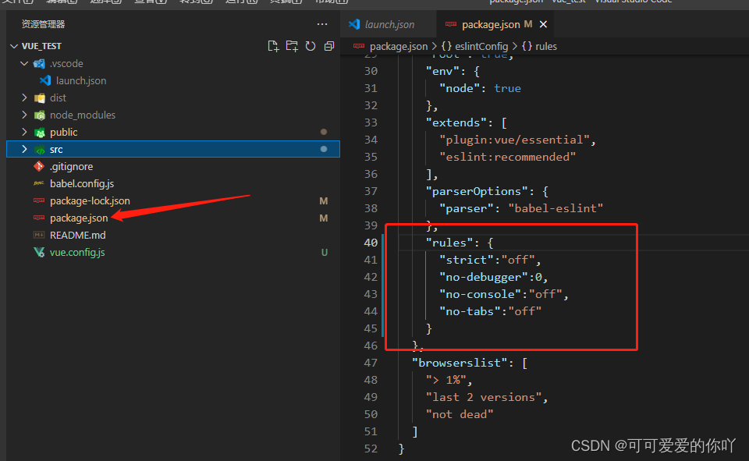Screen dimensions: 749x461
Task: Click the New Folder icon in explorer header
Action: 292,46
